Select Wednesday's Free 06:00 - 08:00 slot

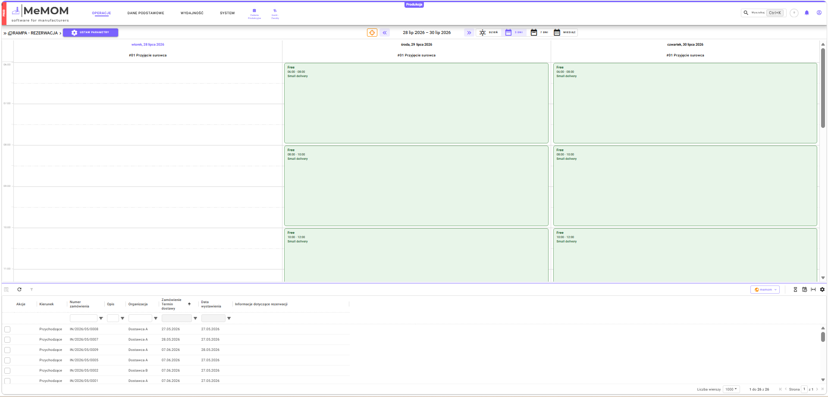(x=416, y=103)
